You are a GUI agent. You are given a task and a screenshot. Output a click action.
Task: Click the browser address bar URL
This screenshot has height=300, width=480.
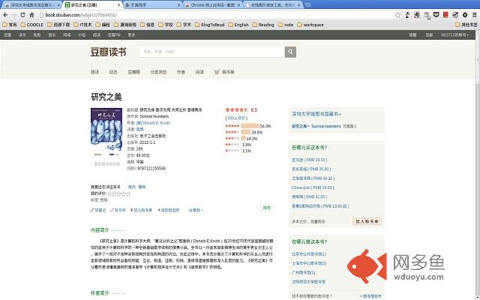(81, 15)
